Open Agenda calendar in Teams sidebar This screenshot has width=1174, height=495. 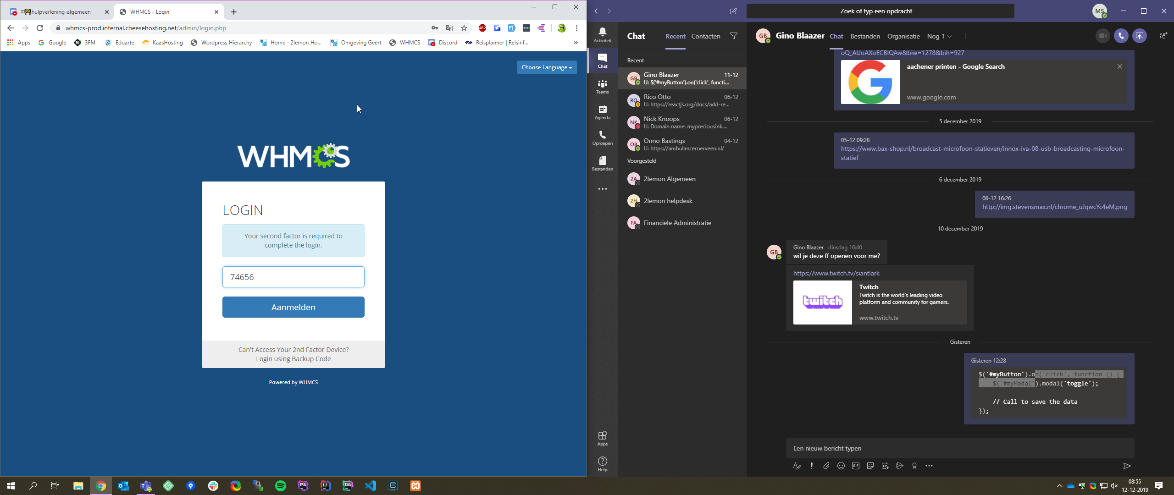(602, 112)
